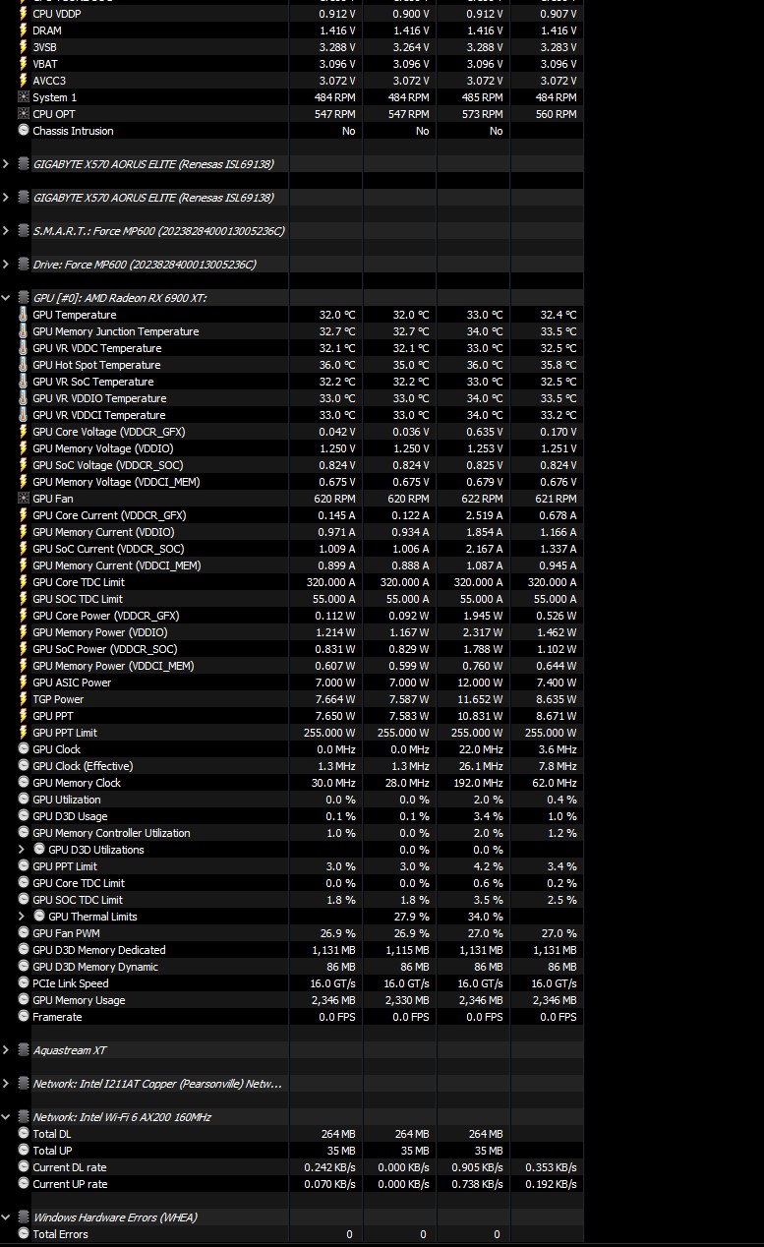Click the Total Errors sensor icon
The height and width of the screenshot is (1247, 764).
[24, 1234]
